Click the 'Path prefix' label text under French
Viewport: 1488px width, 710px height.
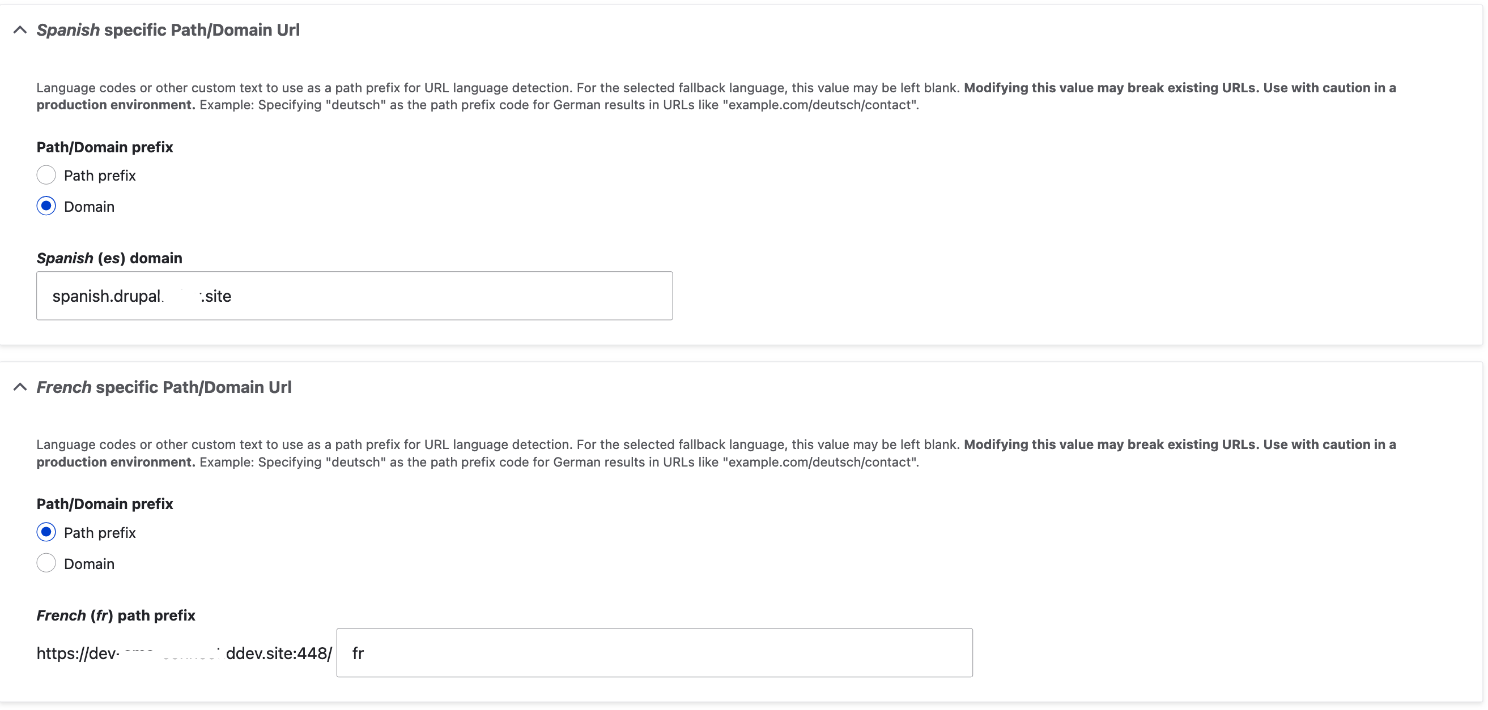(99, 533)
